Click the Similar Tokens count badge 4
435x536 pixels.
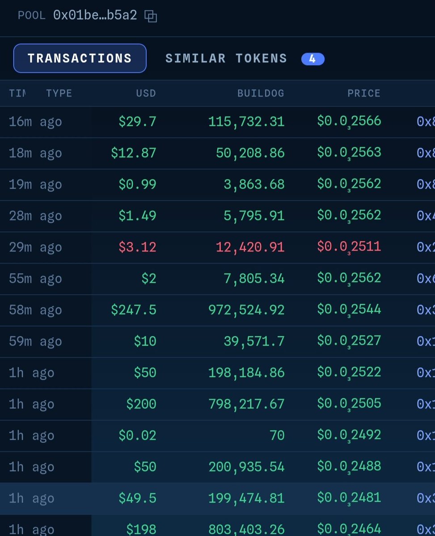click(313, 59)
